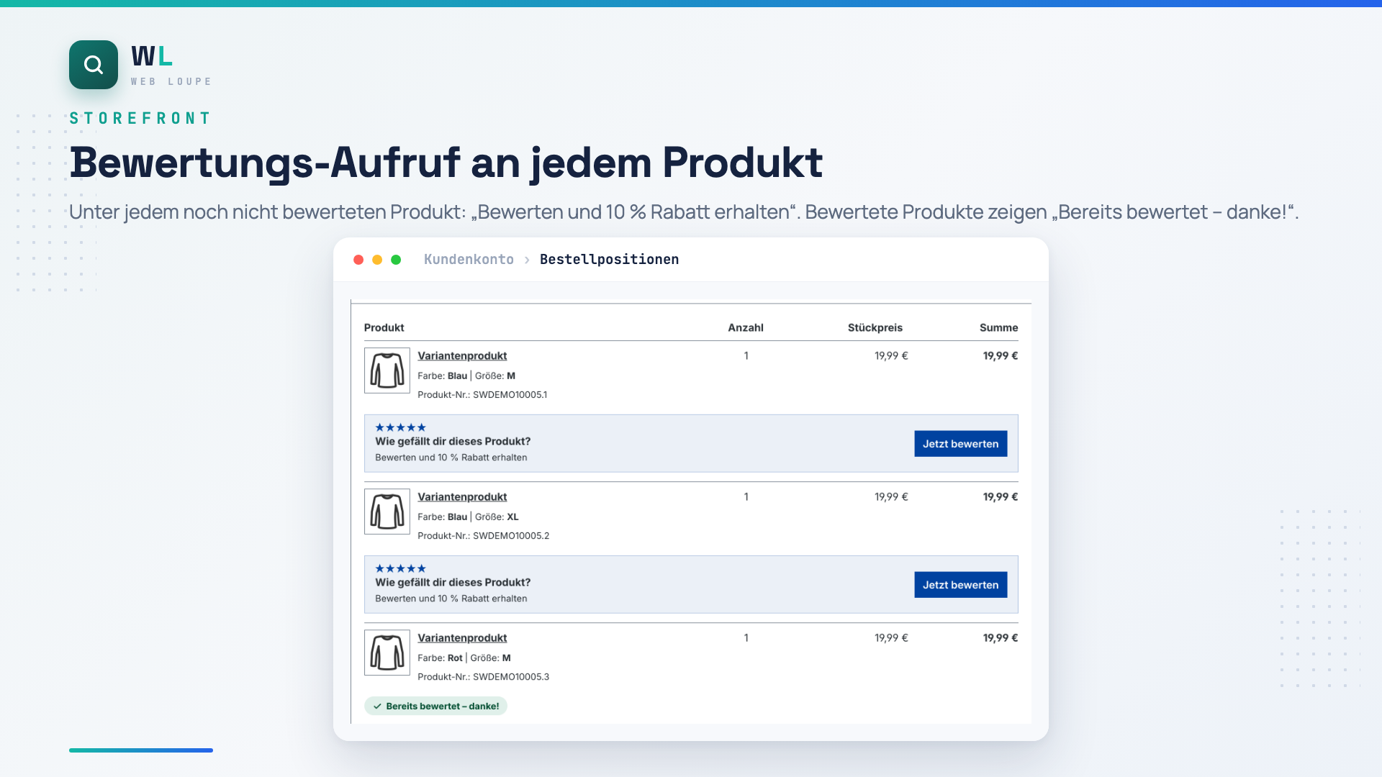Click star rating under SWDEMO10005.2
Screen dimensions: 1382x777
coord(401,568)
